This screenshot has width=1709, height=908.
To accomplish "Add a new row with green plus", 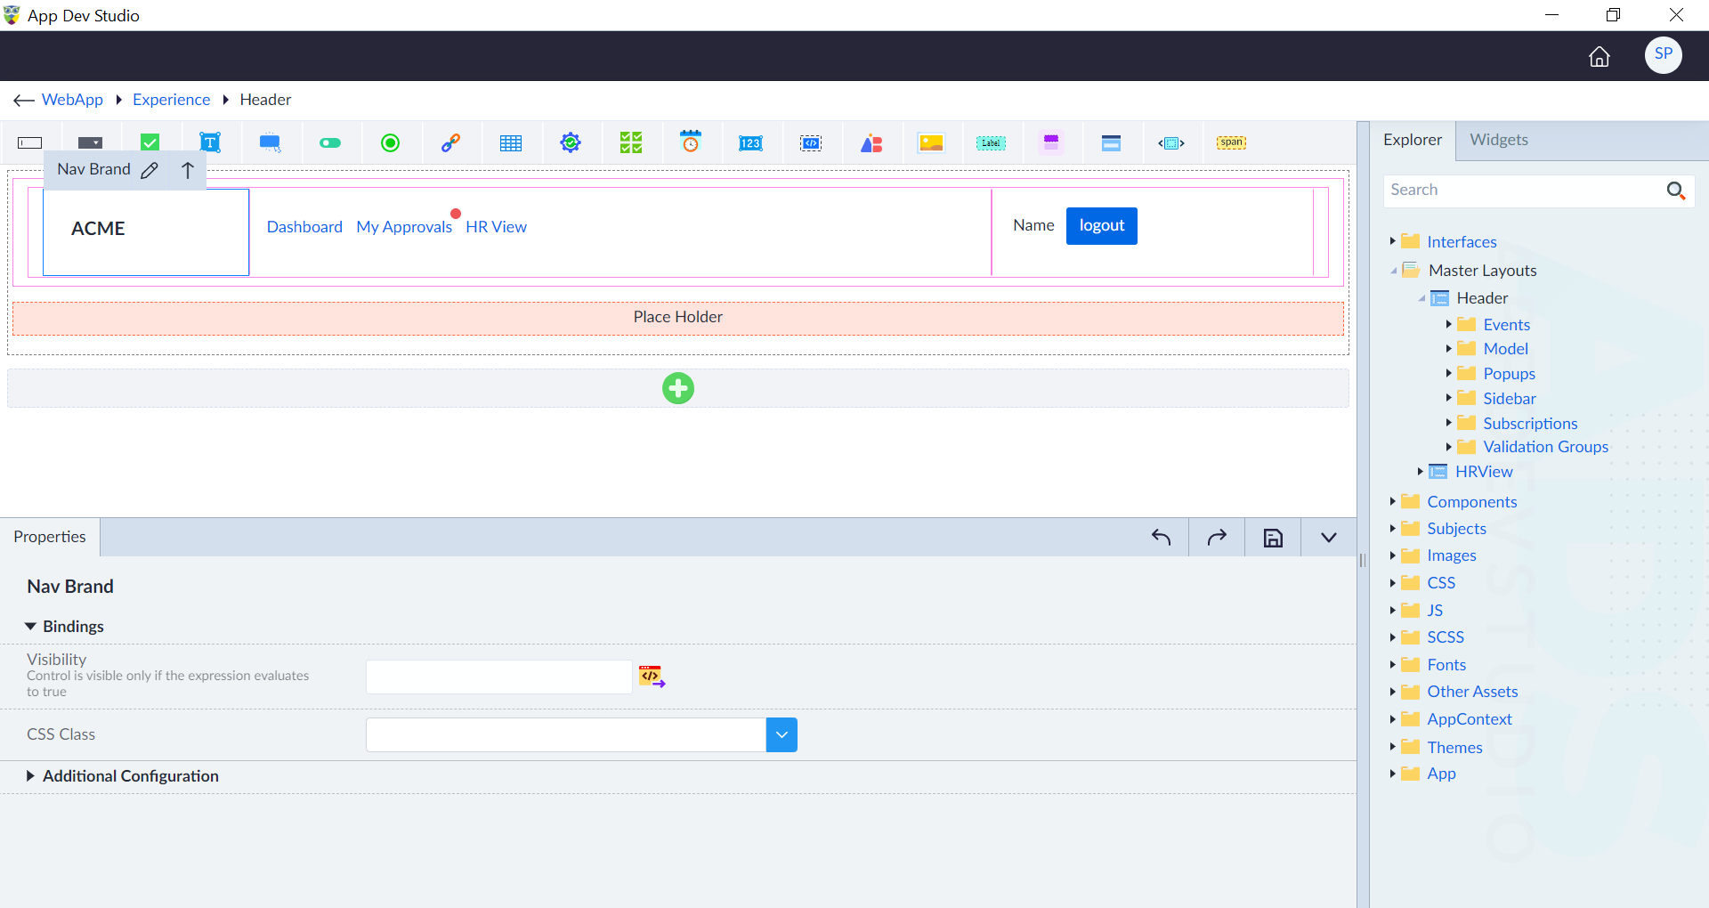I will pyautogui.click(x=678, y=388).
